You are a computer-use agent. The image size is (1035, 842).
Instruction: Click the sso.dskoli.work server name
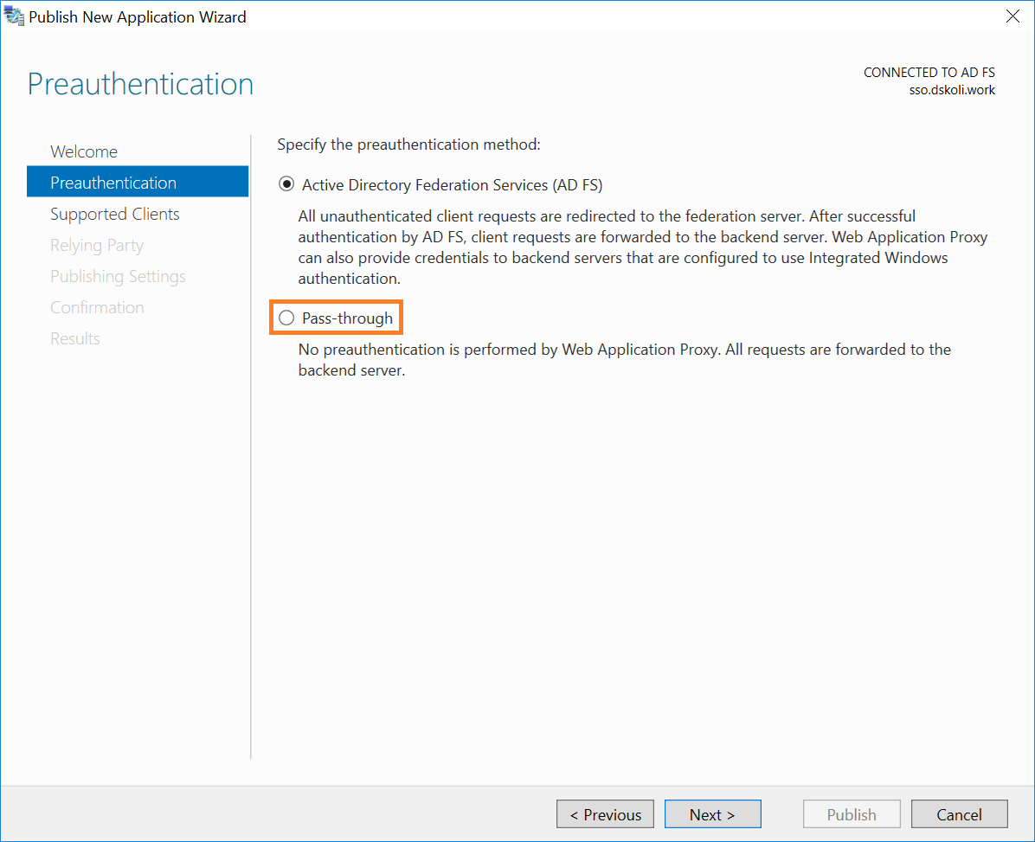(x=952, y=90)
